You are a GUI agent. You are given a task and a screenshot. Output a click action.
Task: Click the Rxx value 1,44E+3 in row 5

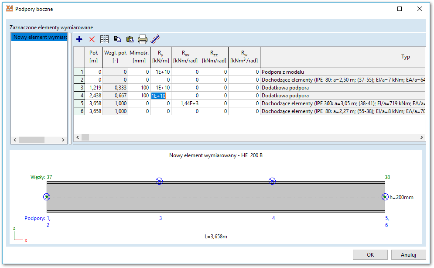[185, 103]
